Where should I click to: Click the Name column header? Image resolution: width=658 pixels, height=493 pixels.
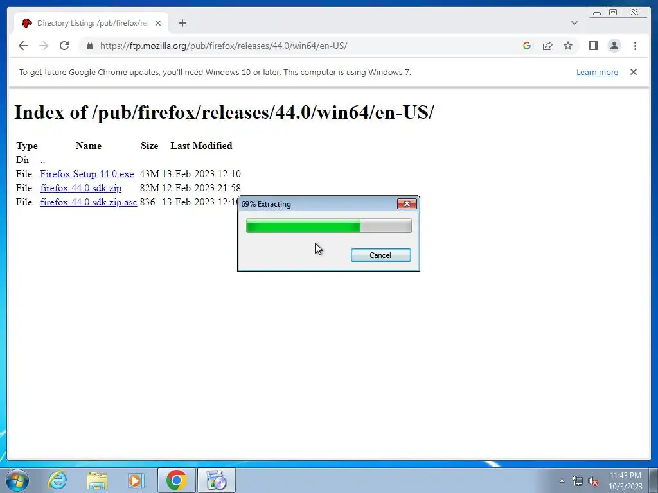tap(89, 146)
